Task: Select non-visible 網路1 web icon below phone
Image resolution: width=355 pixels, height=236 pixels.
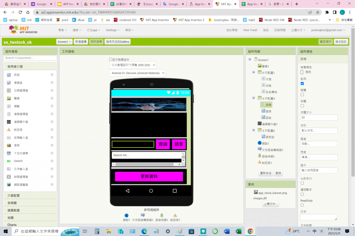Action: point(126,216)
